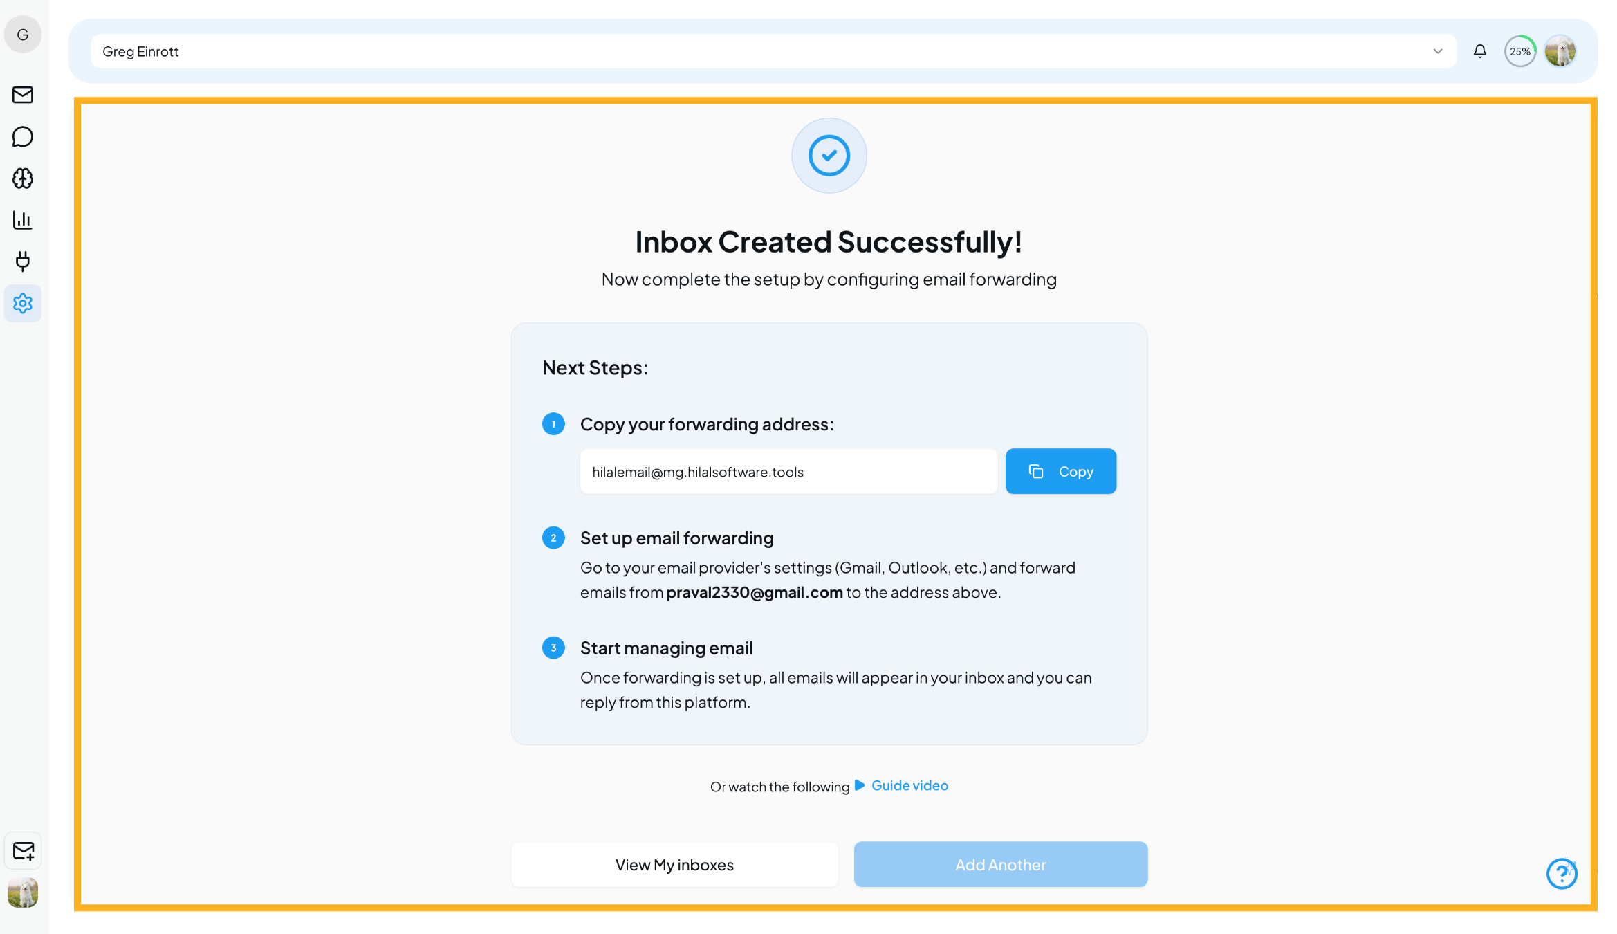Copy the forwarding address
This screenshot has width=1617, height=934.
(1060, 471)
